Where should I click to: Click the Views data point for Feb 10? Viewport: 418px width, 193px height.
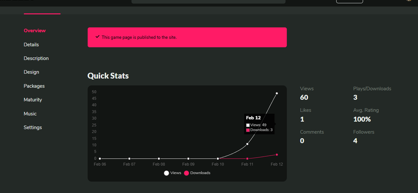coord(218,158)
